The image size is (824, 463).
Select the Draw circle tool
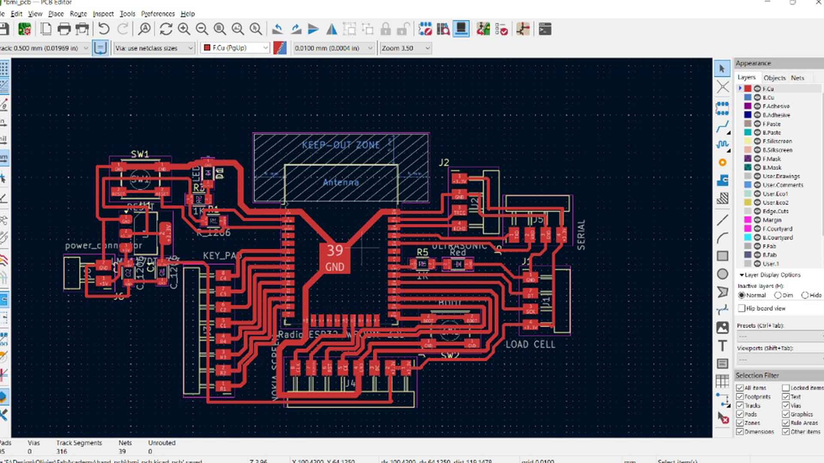[x=722, y=274]
